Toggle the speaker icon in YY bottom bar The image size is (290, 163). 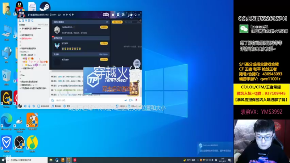tap(25, 106)
